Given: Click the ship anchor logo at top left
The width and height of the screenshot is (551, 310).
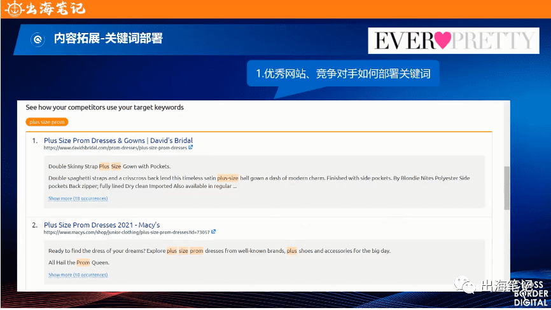Looking at the screenshot, I should [x=14, y=8].
